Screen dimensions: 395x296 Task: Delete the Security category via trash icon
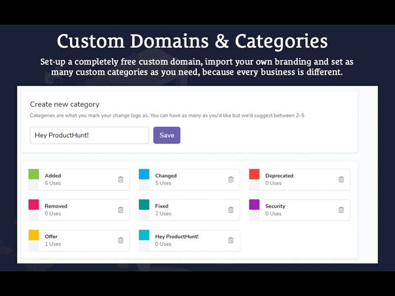click(x=341, y=210)
